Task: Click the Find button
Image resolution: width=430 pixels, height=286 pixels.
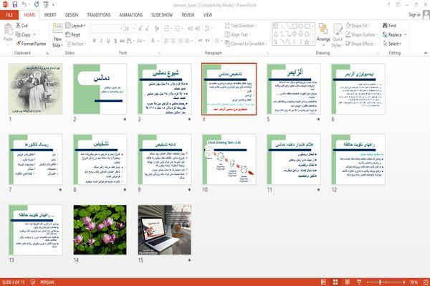Action: (389, 26)
